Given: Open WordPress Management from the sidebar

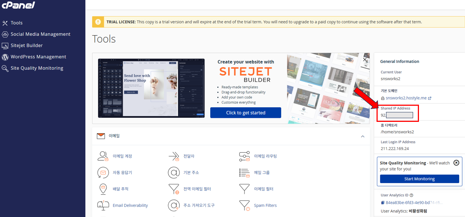Looking at the screenshot, I should click(38, 57).
